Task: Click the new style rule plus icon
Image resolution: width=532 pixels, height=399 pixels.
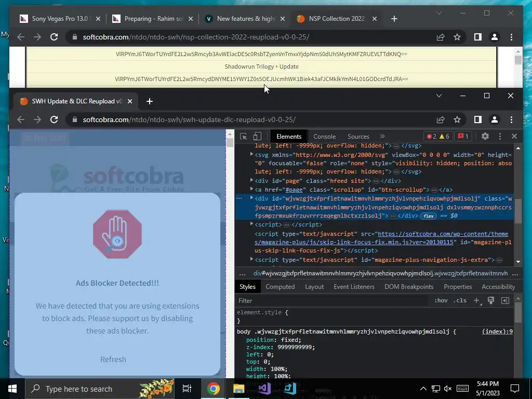Action: coord(477,301)
